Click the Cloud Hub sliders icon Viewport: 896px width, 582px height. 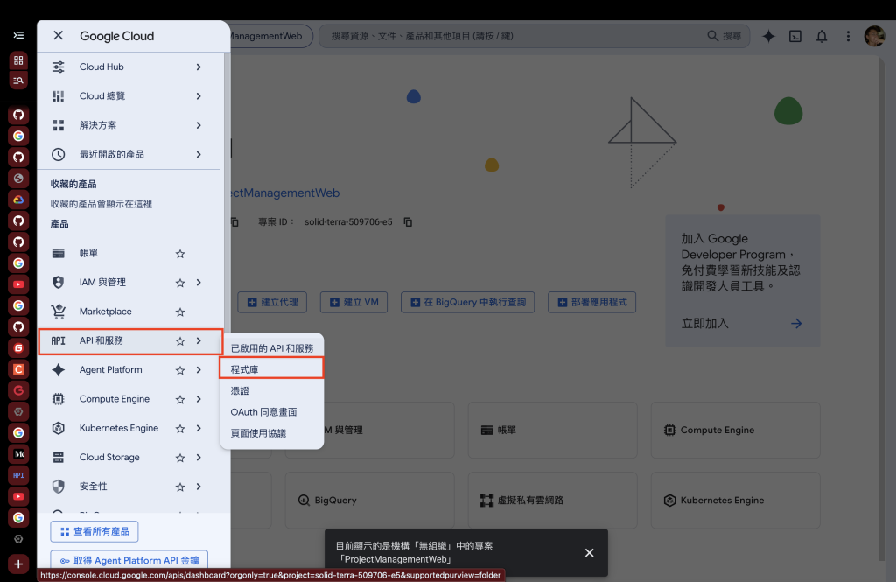[59, 67]
